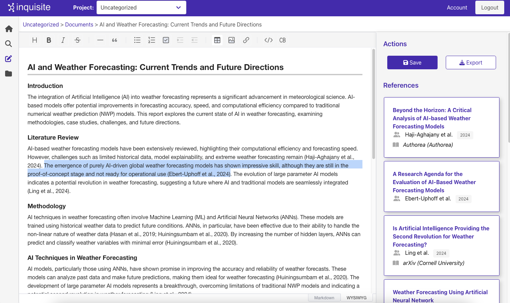510x303 pixels.
Task: Click the 2024 badge beside Ling et al.
Action: (441, 253)
